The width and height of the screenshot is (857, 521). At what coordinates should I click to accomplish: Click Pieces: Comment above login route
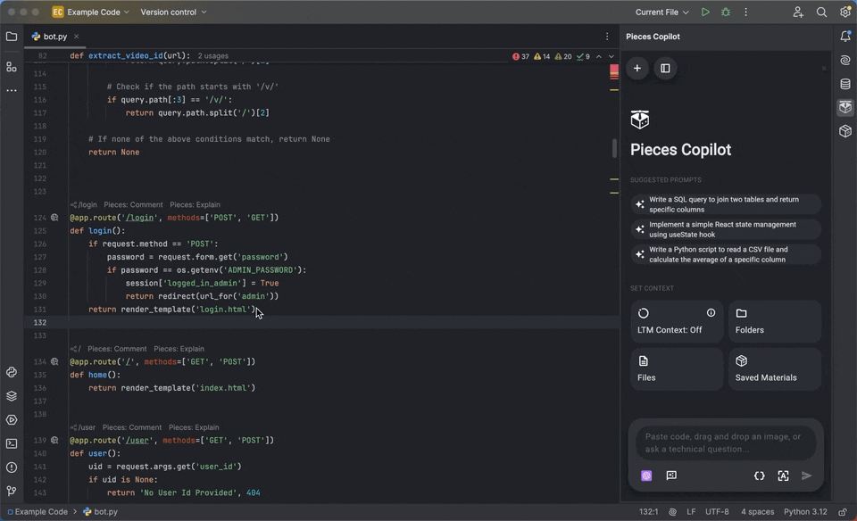tap(133, 205)
